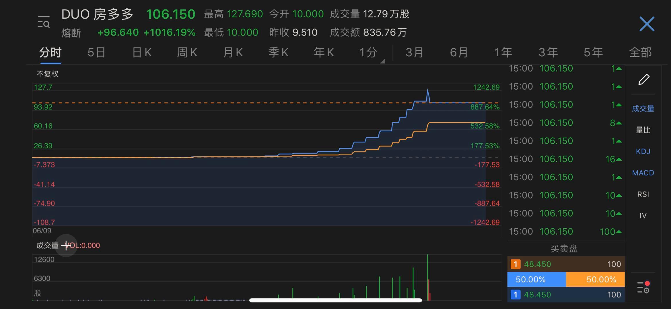This screenshot has height=309, width=671.
Task: Select the 5年 range
Action: point(593,53)
